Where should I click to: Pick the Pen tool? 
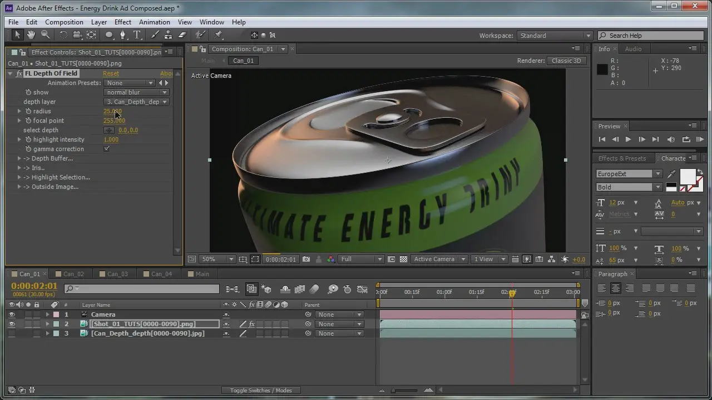[123, 35]
